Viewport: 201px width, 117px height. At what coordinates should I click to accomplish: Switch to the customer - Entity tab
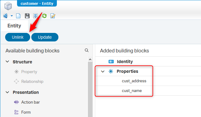tap(37, 3)
